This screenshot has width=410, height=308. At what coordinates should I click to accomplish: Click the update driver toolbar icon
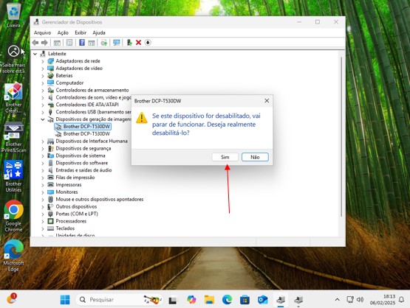(x=104, y=43)
